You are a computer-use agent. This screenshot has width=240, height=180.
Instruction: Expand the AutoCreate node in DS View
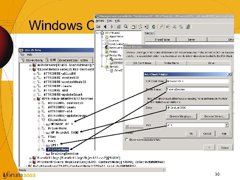pos(30,65)
